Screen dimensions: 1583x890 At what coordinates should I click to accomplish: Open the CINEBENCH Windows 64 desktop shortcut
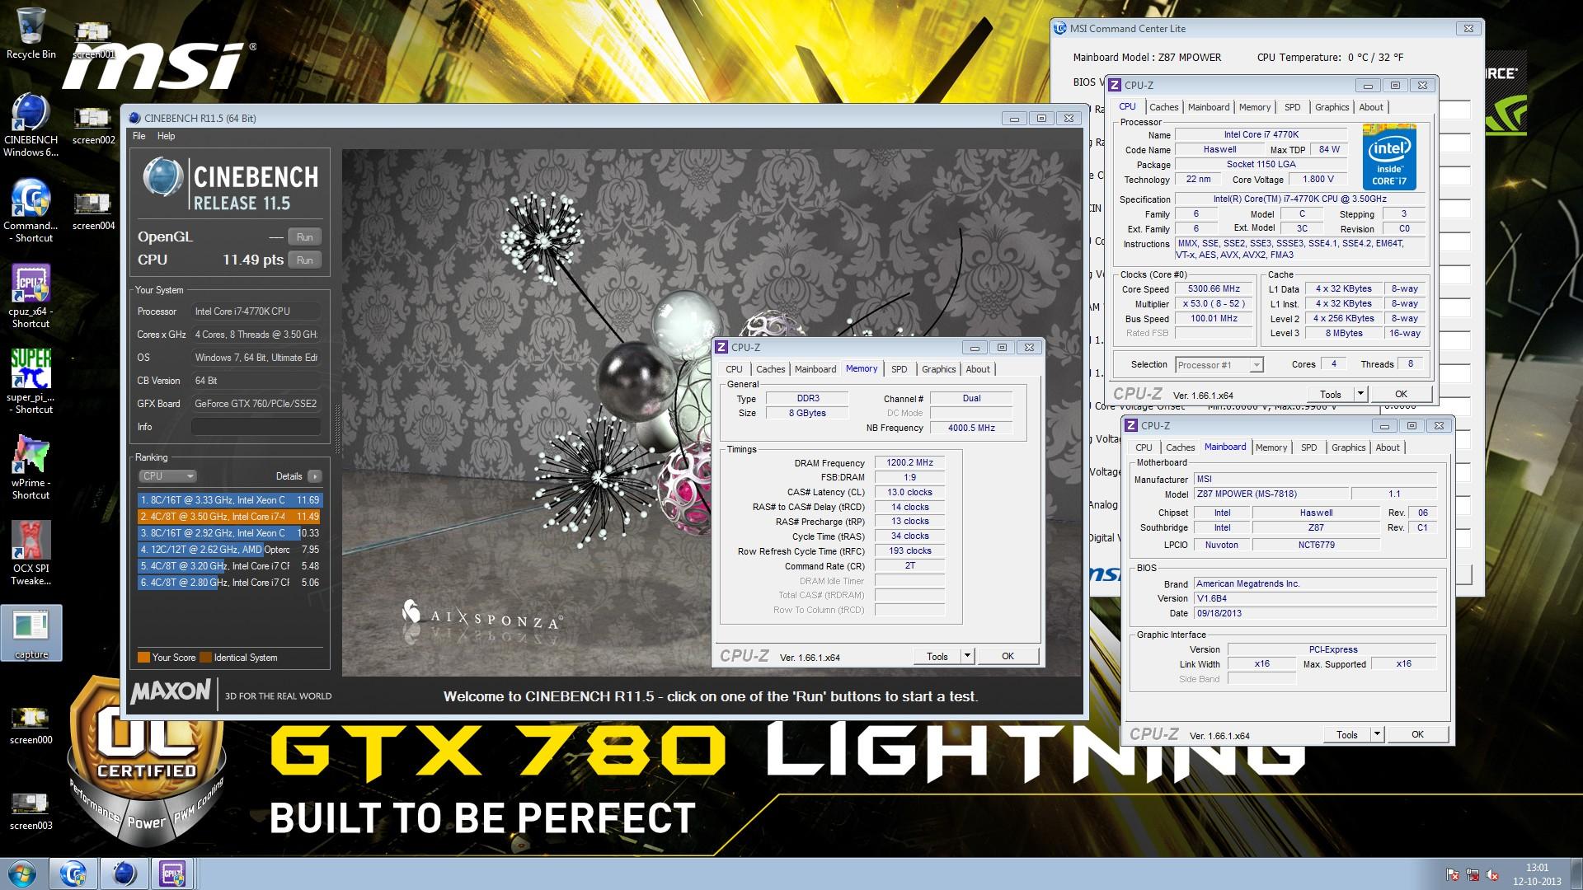(x=31, y=124)
